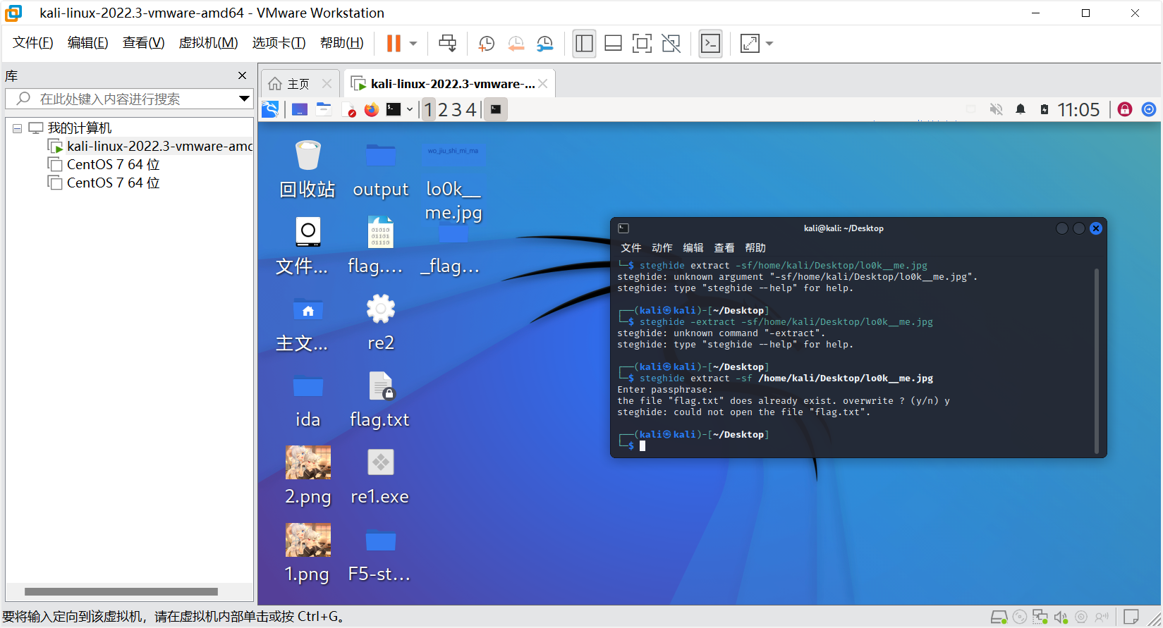Close the kali-linux-2022.3-vmware tab

point(542,83)
